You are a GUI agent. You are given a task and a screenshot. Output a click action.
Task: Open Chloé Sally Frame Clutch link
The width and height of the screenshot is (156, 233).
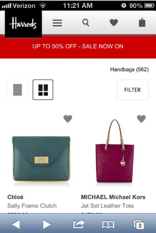tap(32, 206)
